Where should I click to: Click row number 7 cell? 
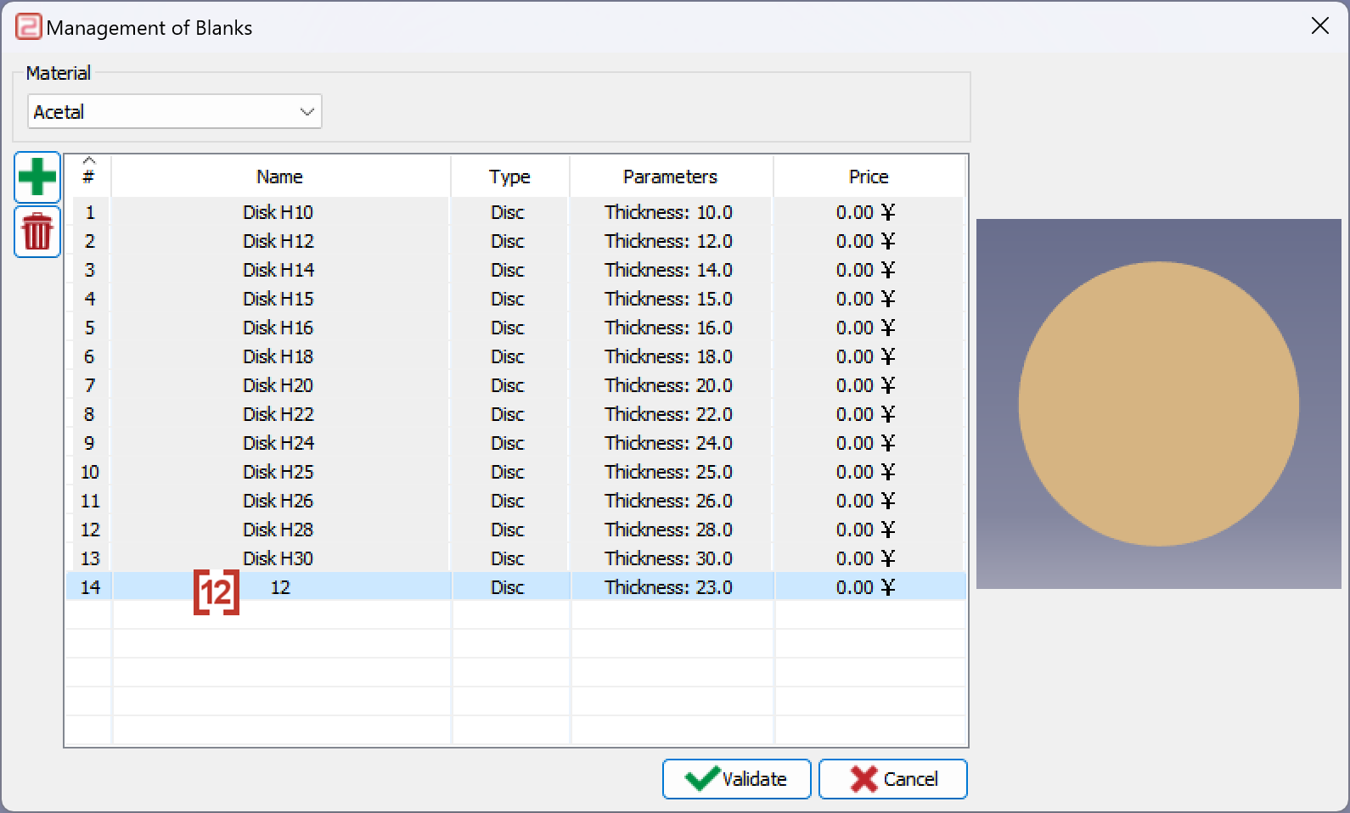89,385
